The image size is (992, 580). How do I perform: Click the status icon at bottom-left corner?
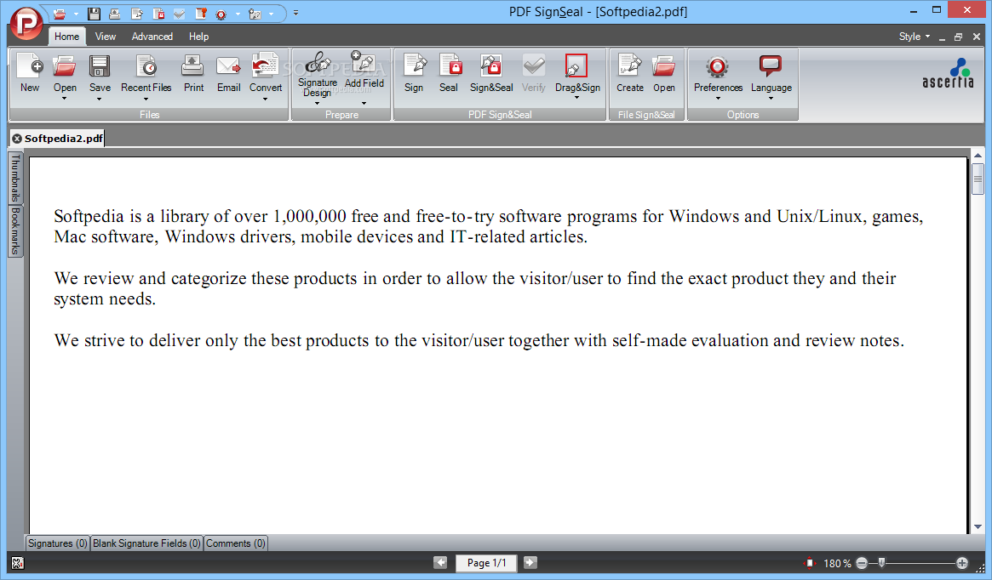(17, 563)
